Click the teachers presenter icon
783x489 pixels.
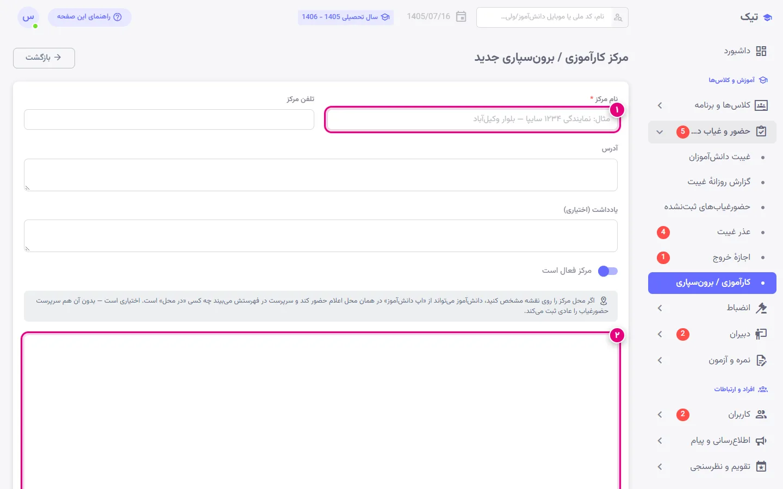(x=761, y=334)
